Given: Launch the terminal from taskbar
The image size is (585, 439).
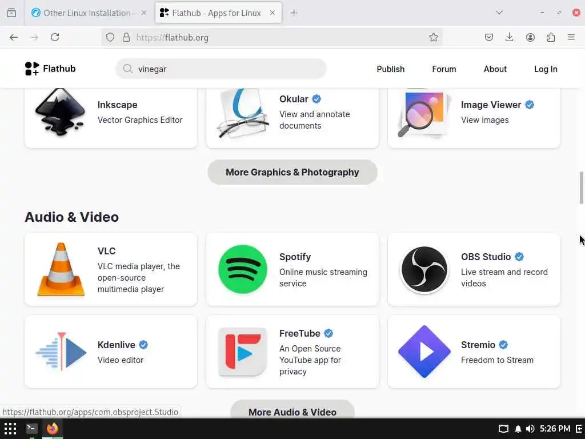Looking at the screenshot, I should pyautogui.click(x=32, y=429).
